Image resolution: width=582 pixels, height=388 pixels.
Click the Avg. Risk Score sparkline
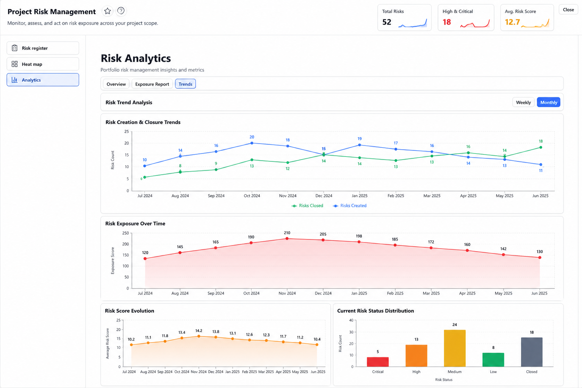535,23
